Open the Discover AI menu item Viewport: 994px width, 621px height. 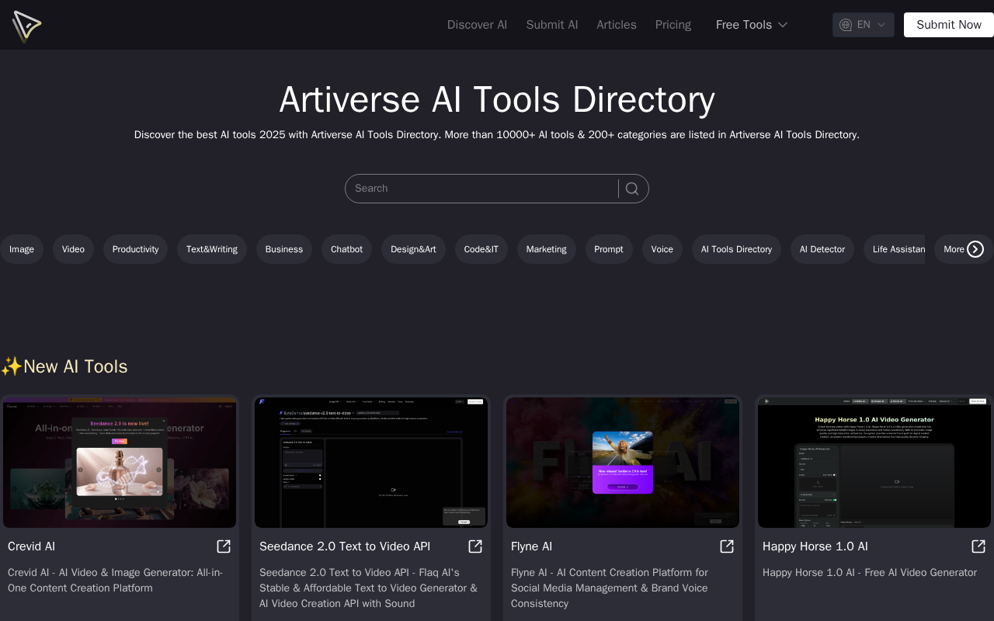(477, 25)
